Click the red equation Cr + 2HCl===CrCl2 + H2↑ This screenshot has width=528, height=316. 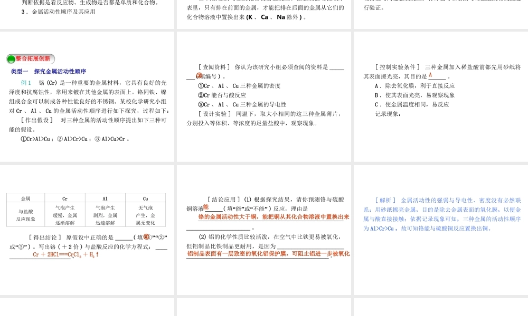coord(65,254)
